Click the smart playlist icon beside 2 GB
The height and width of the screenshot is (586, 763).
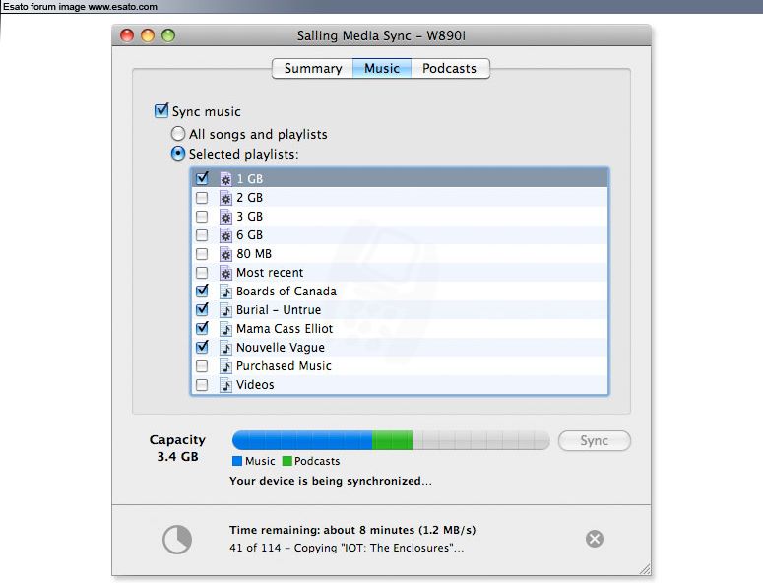click(x=225, y=198)
